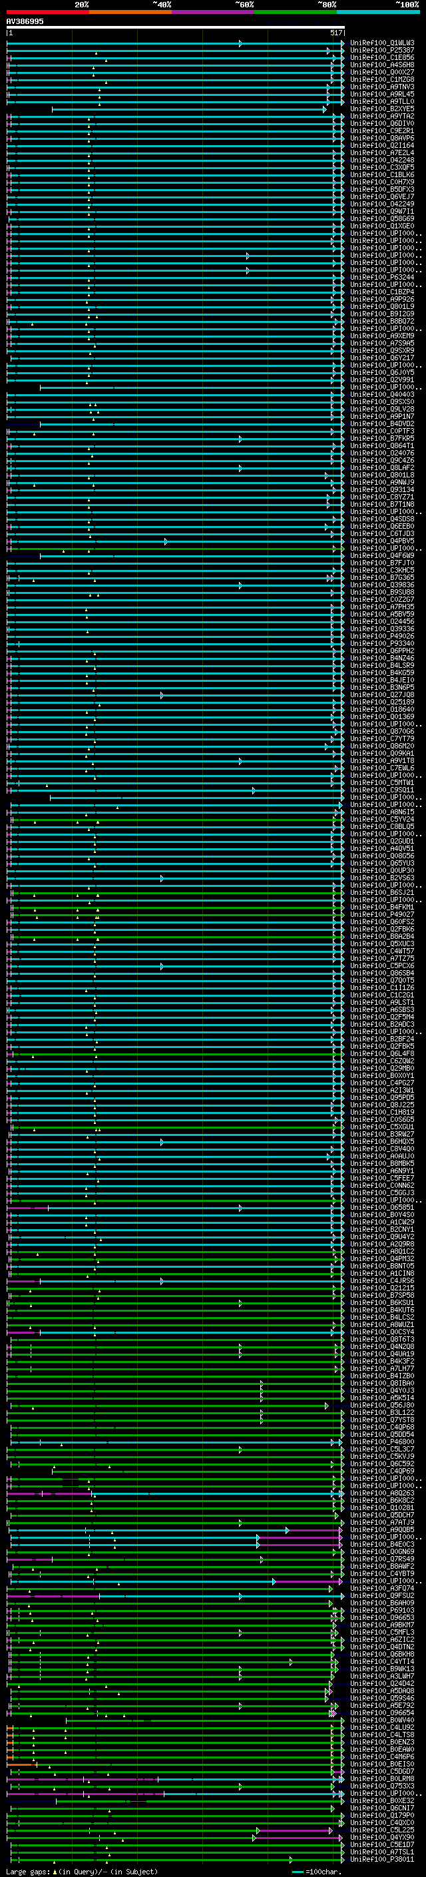Open the UniRef100_B2XYE5 hit label
Screen dimensions: 426x1877
click(381, 109)
